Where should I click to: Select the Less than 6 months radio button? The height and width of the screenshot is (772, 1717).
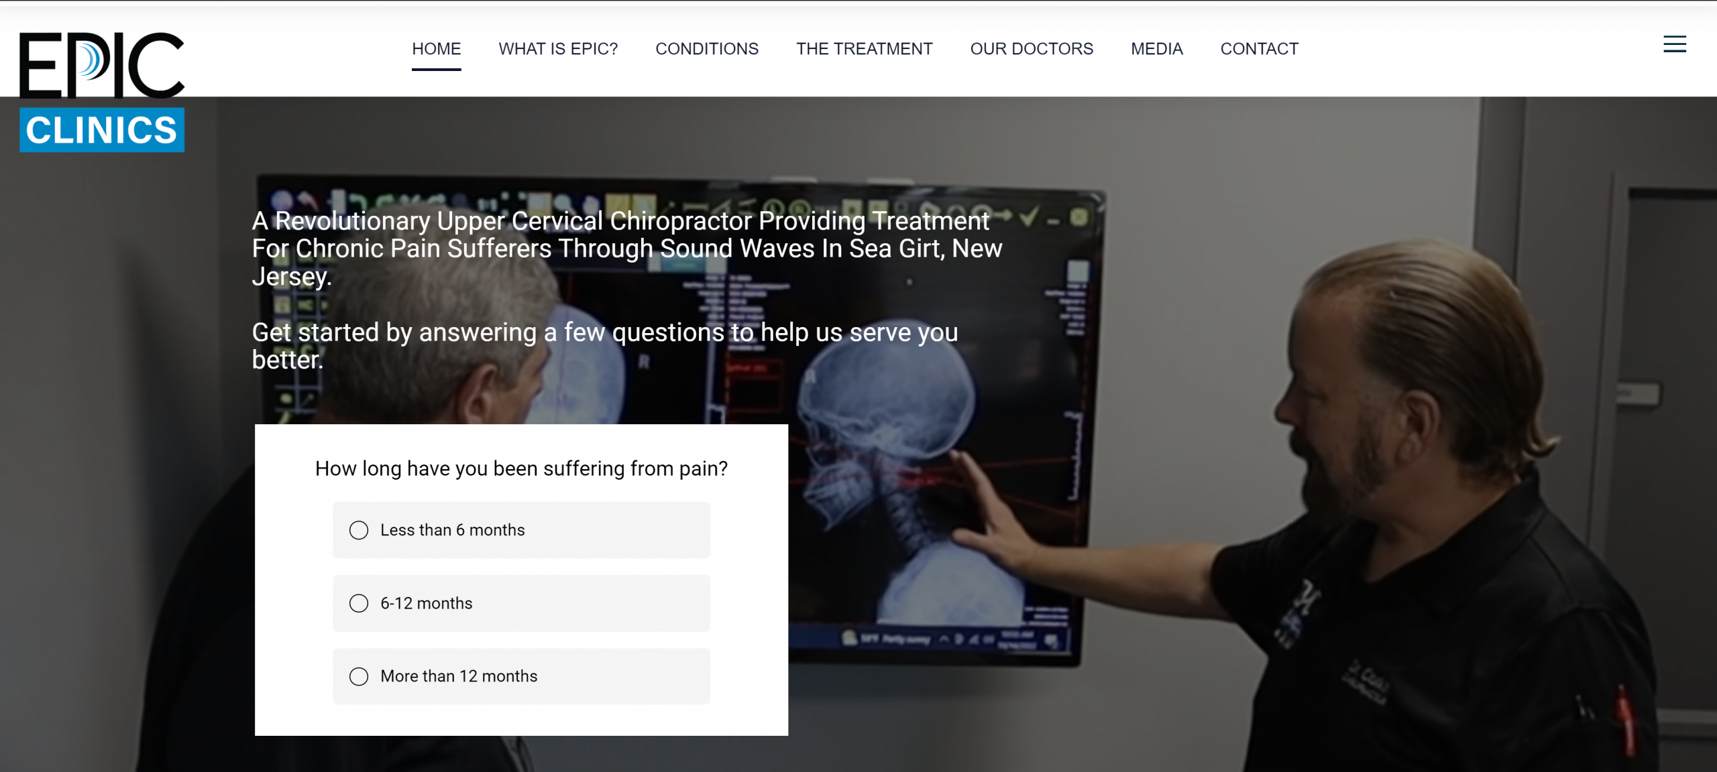pyautogui.click(x=359, y=530)
